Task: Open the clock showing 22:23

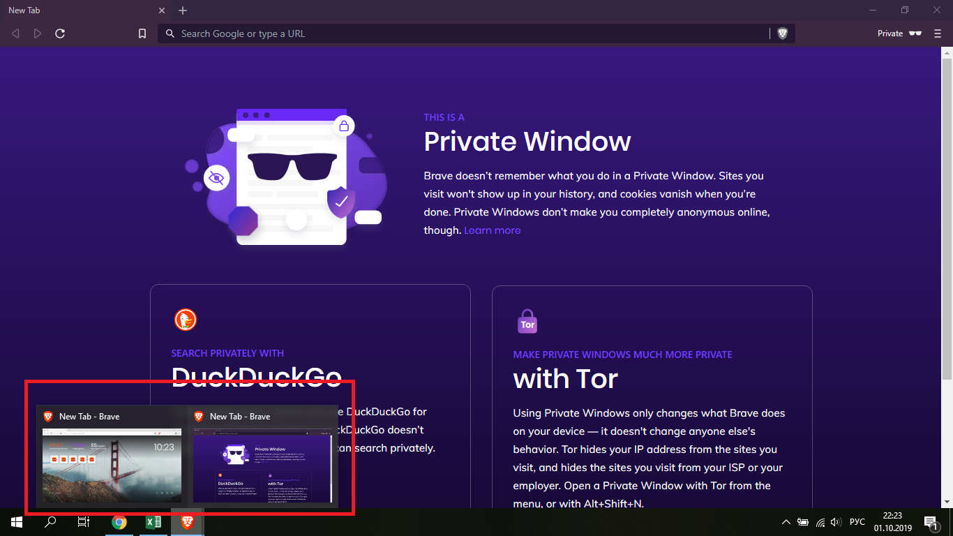Action: point(892,522)
